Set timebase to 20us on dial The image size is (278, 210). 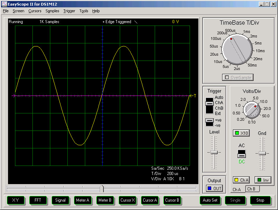[x=214, y=54]
